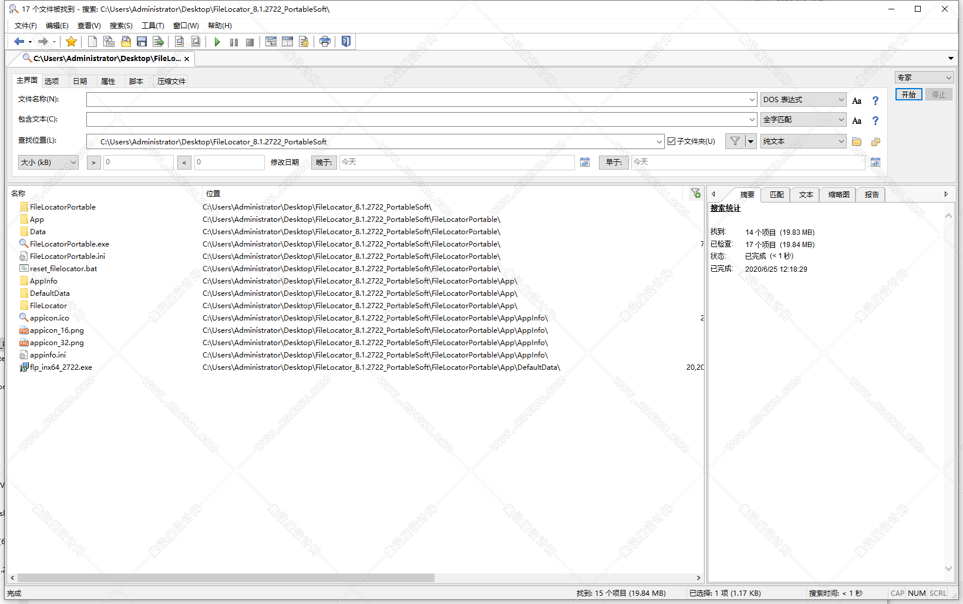Click the blue Back arrow in toolbar

click(19, 42)
